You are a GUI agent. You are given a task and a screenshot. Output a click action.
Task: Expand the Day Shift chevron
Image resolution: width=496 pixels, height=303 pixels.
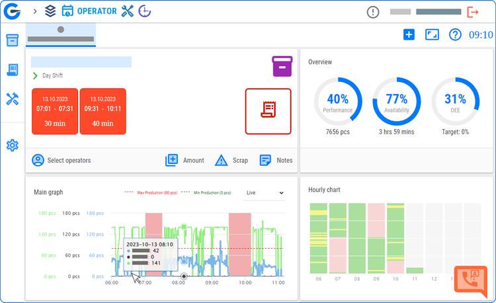pos(36,75)
